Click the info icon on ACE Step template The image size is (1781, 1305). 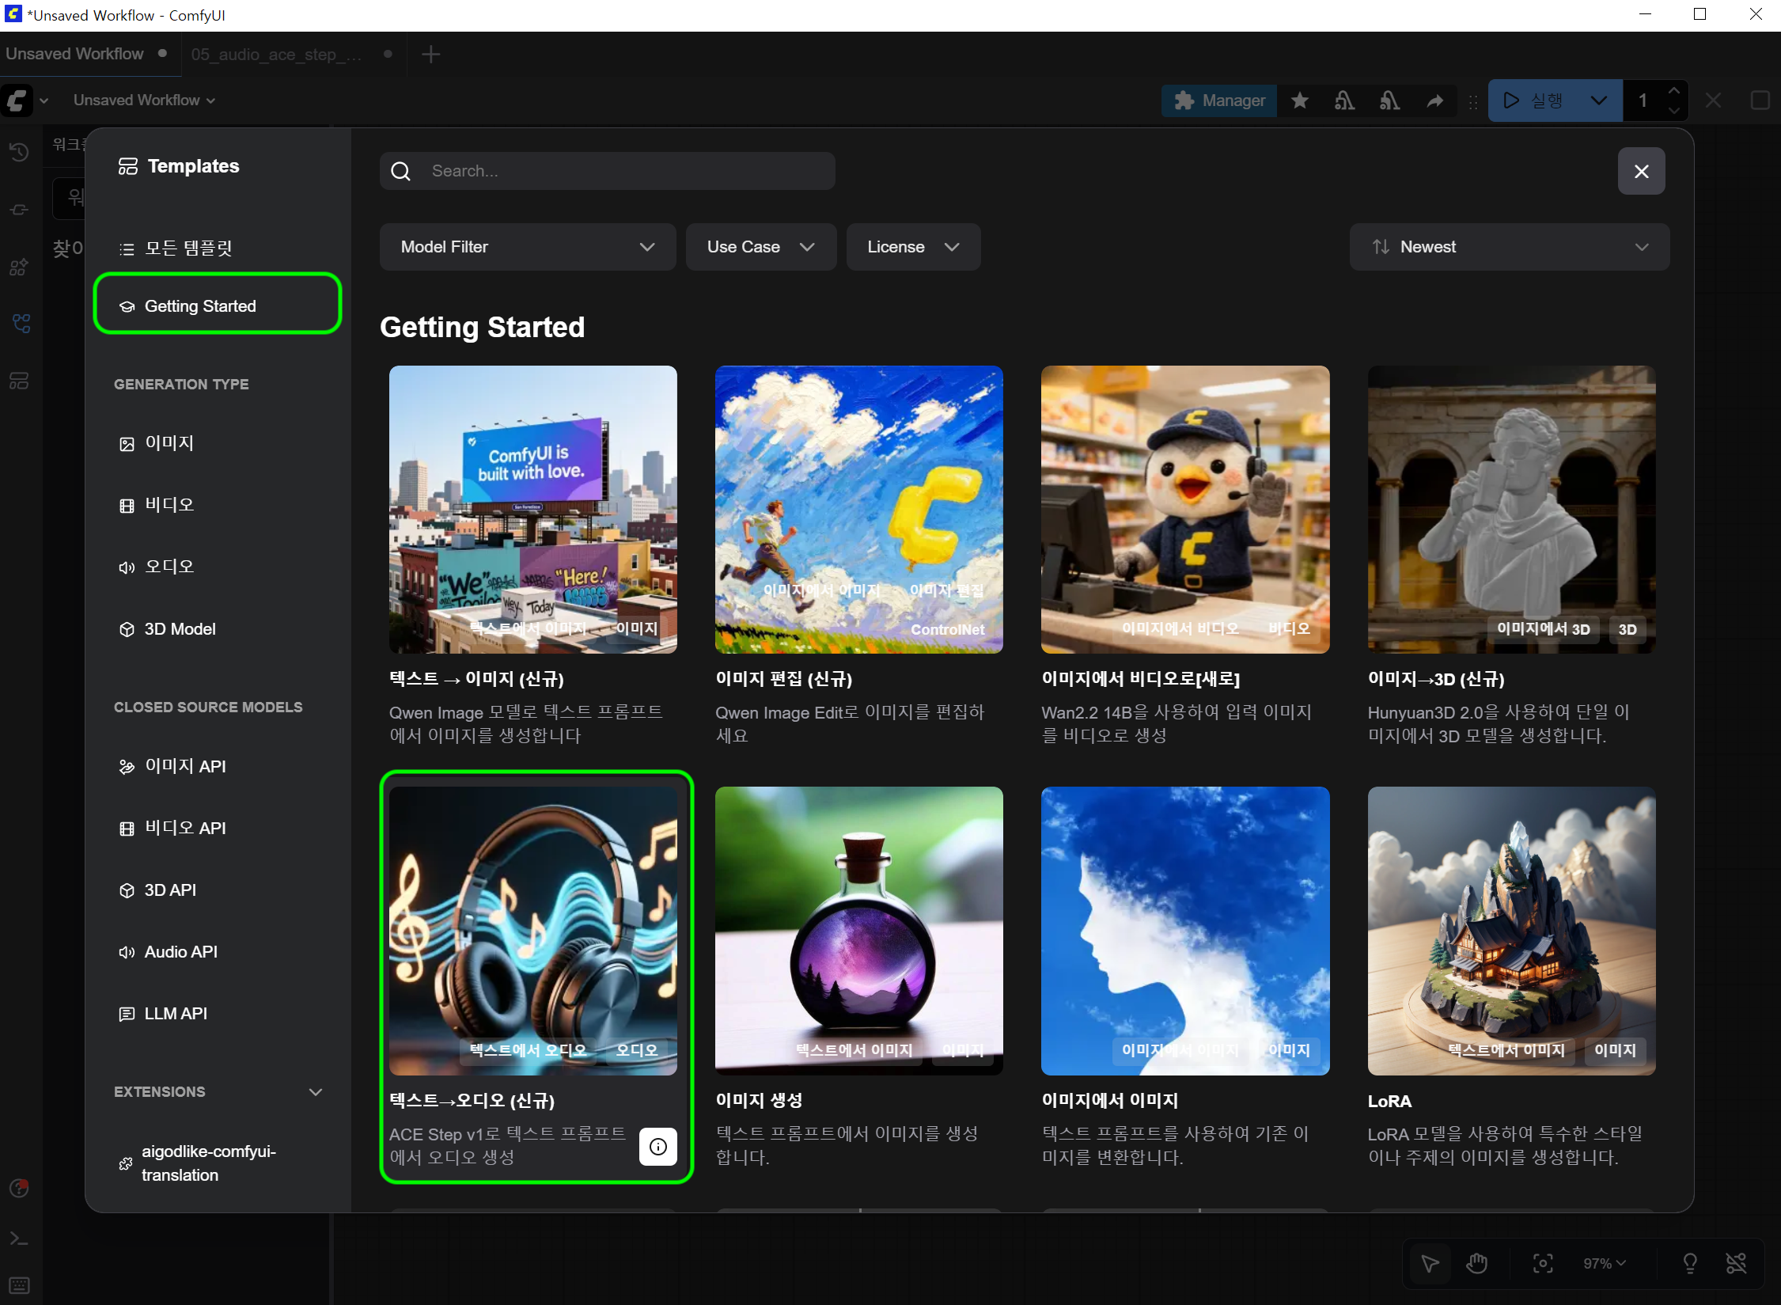657,1146
